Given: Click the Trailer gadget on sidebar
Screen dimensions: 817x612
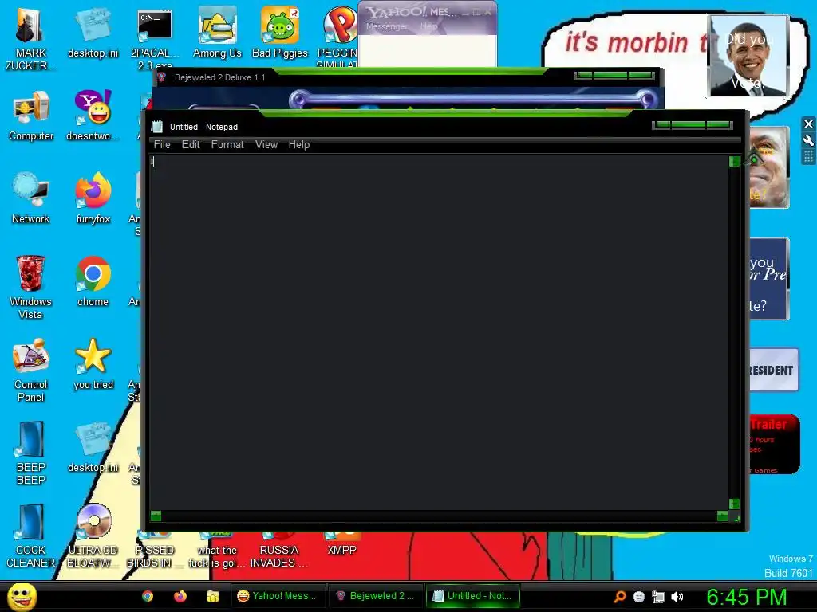Looking at the screenshot, I should pyautogui.click(x=774, y=444).
